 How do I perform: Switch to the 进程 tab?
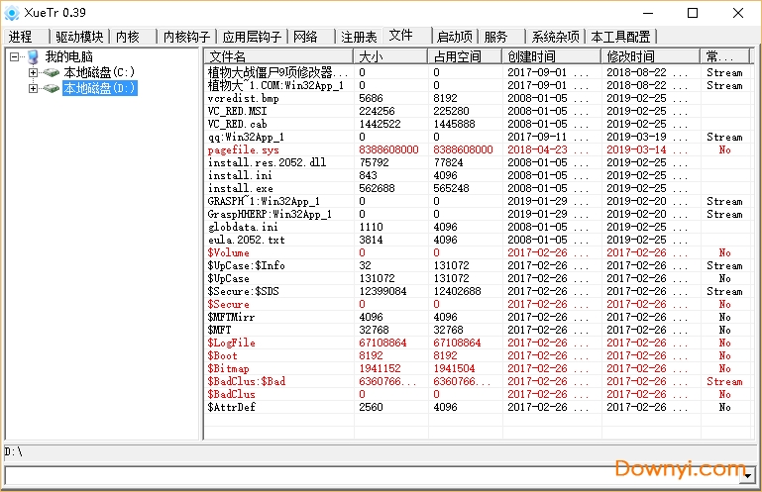coord(22,37)
